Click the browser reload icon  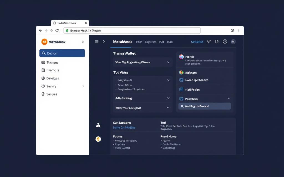[57, 30]
